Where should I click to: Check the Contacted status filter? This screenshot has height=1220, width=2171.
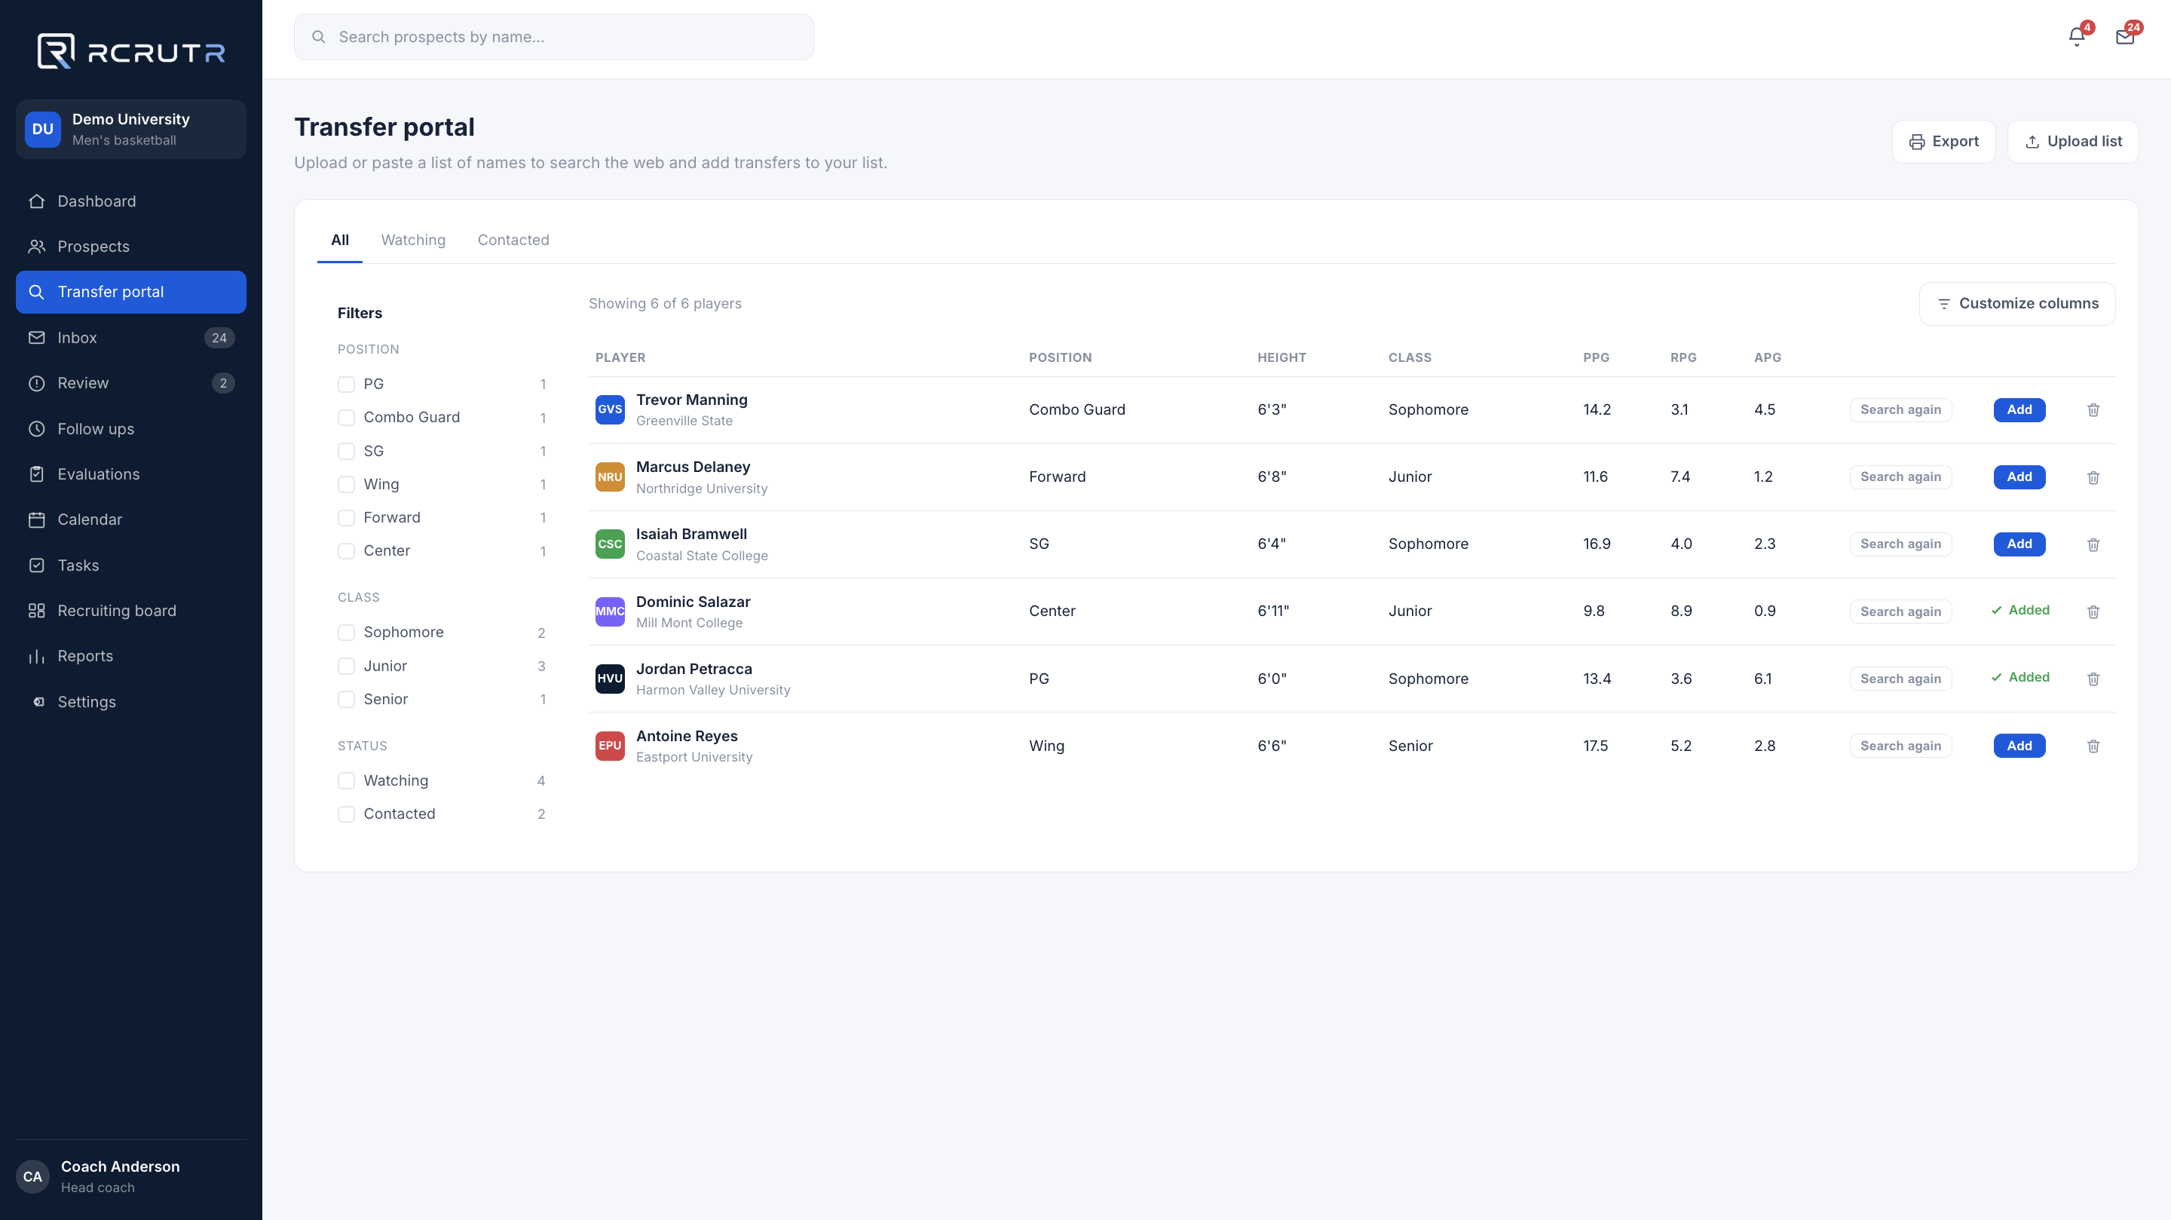click(x=345, y=814)
